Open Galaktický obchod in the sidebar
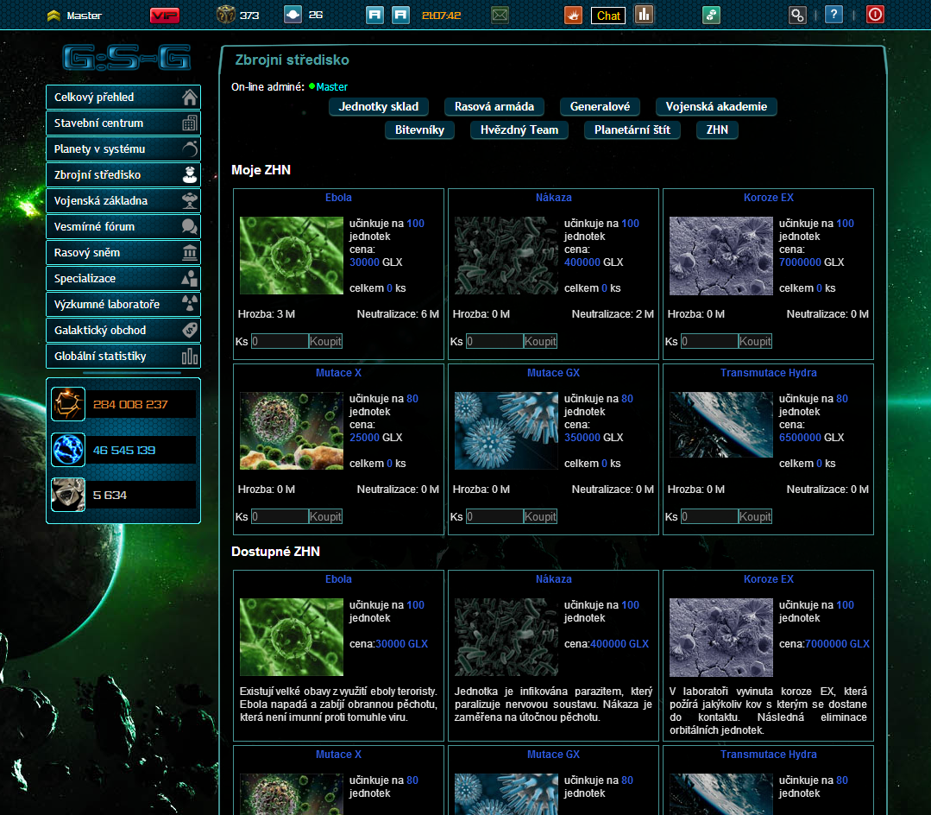 tap(123, 331)
